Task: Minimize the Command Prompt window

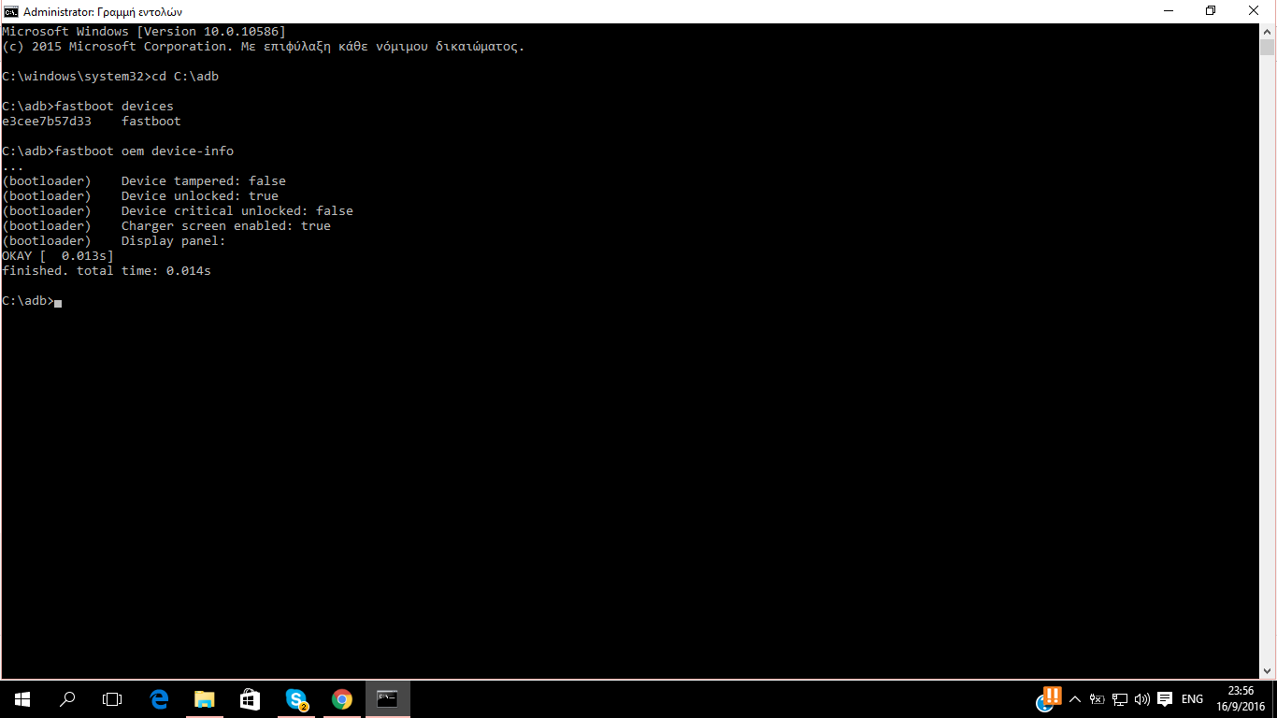Action: coord(1168,11)
